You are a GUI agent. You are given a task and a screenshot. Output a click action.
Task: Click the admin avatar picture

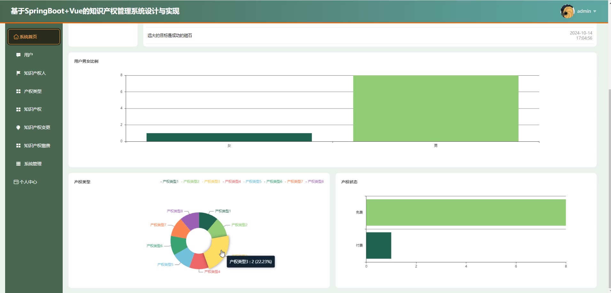point(567,11)
